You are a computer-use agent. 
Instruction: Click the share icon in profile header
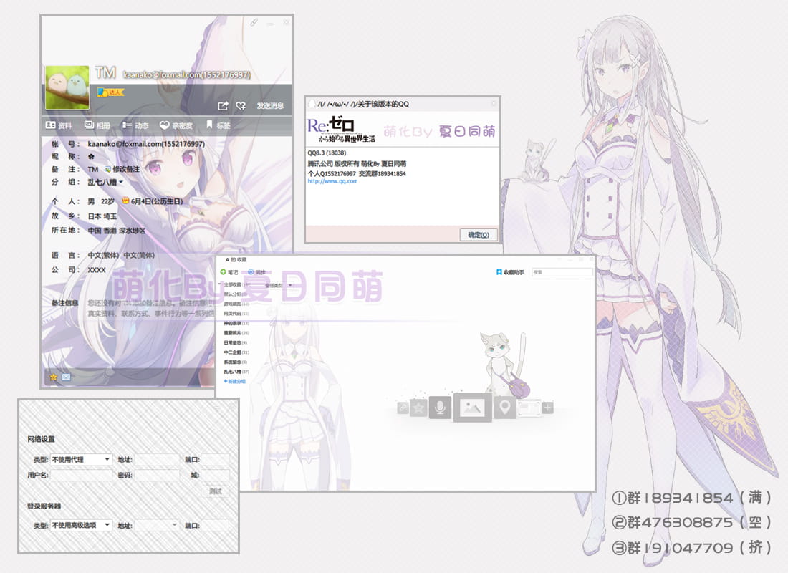223,106
